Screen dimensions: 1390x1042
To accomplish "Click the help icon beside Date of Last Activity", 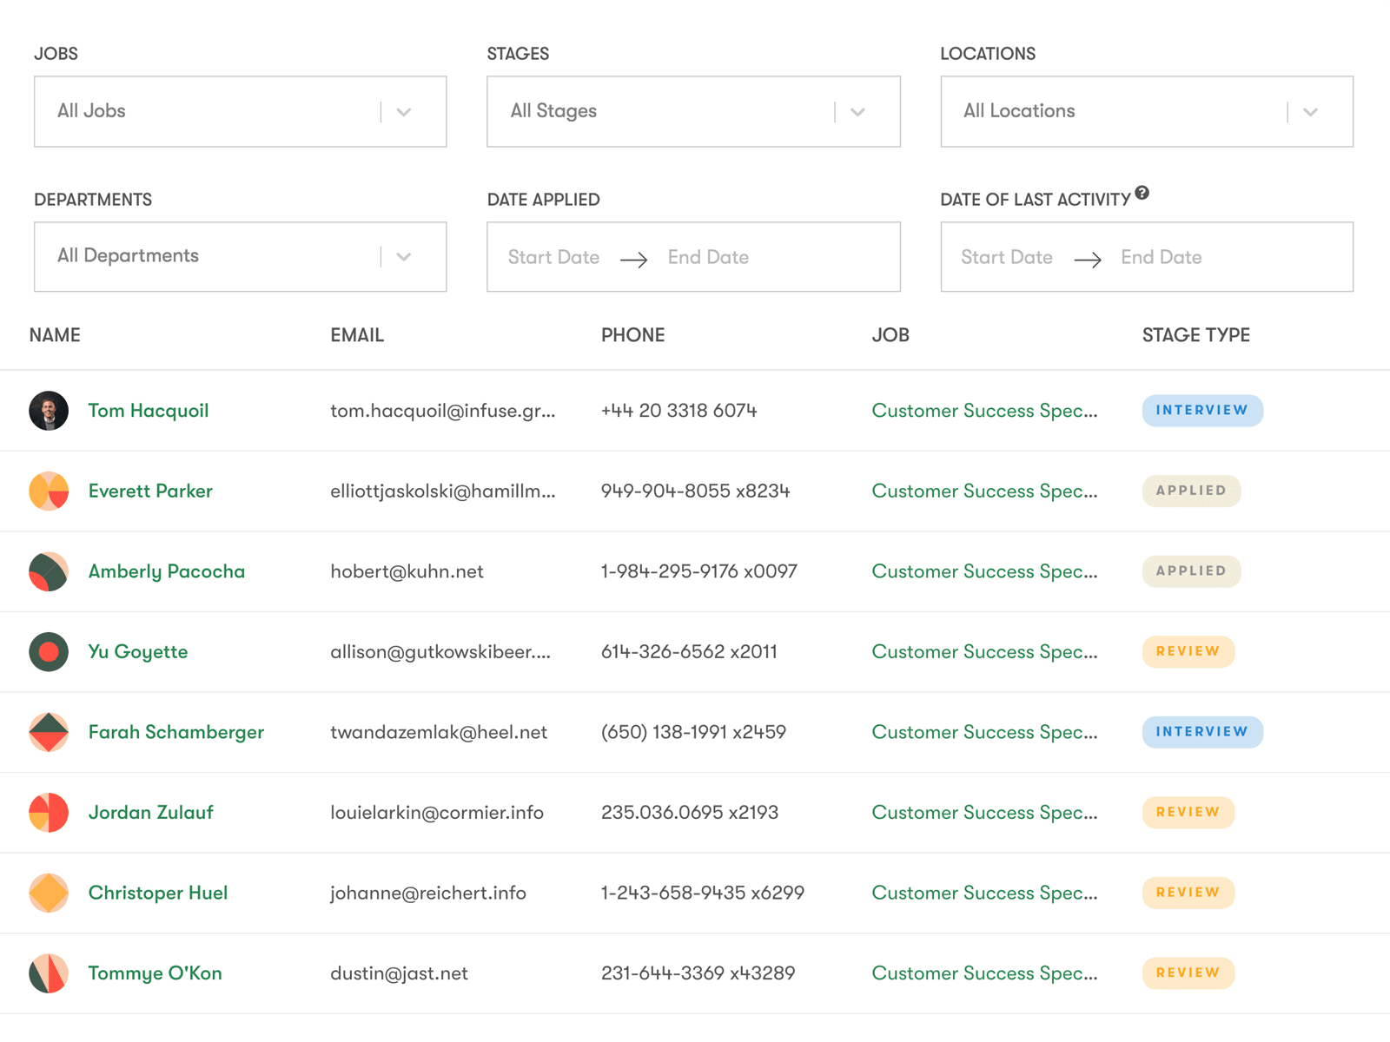I will (1141, 195).
